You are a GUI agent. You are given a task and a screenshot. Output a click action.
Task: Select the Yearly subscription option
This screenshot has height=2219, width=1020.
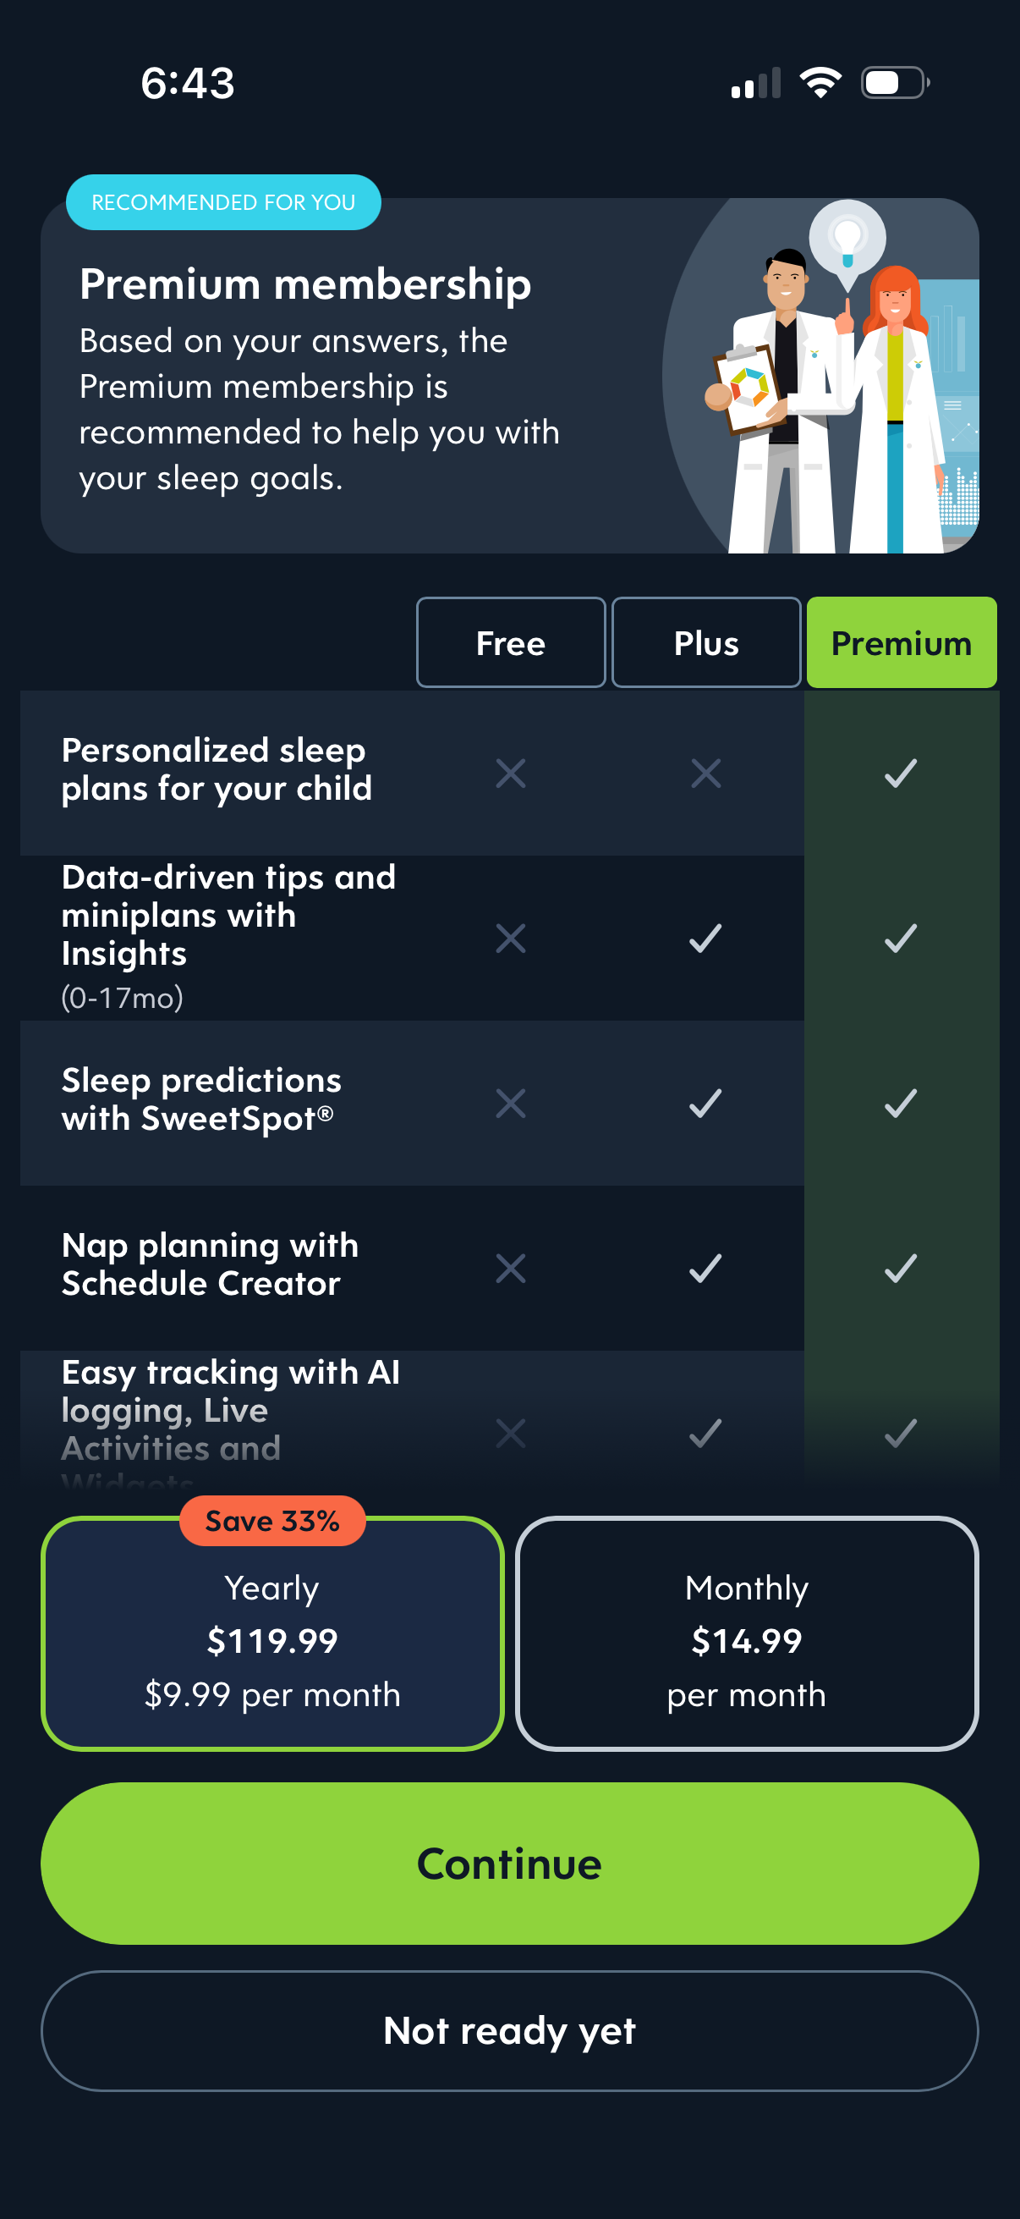click(272, 1637)
